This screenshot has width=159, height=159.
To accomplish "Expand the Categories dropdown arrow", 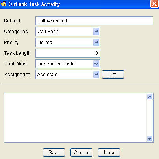I will tap(96, 32).
